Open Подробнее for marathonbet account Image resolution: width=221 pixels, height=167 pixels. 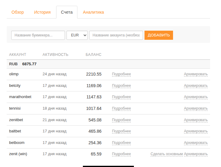coord(121,97)
